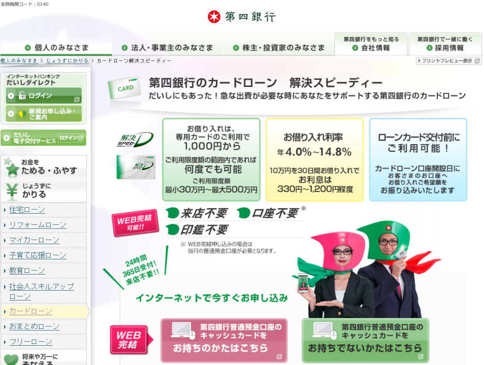Click the laptop icon on green button
This screenshot has width=484, height=365.
coord(324,331)
